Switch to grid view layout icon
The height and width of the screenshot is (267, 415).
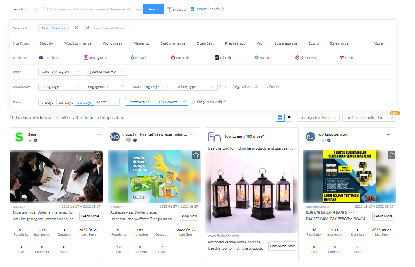[280, 117]
